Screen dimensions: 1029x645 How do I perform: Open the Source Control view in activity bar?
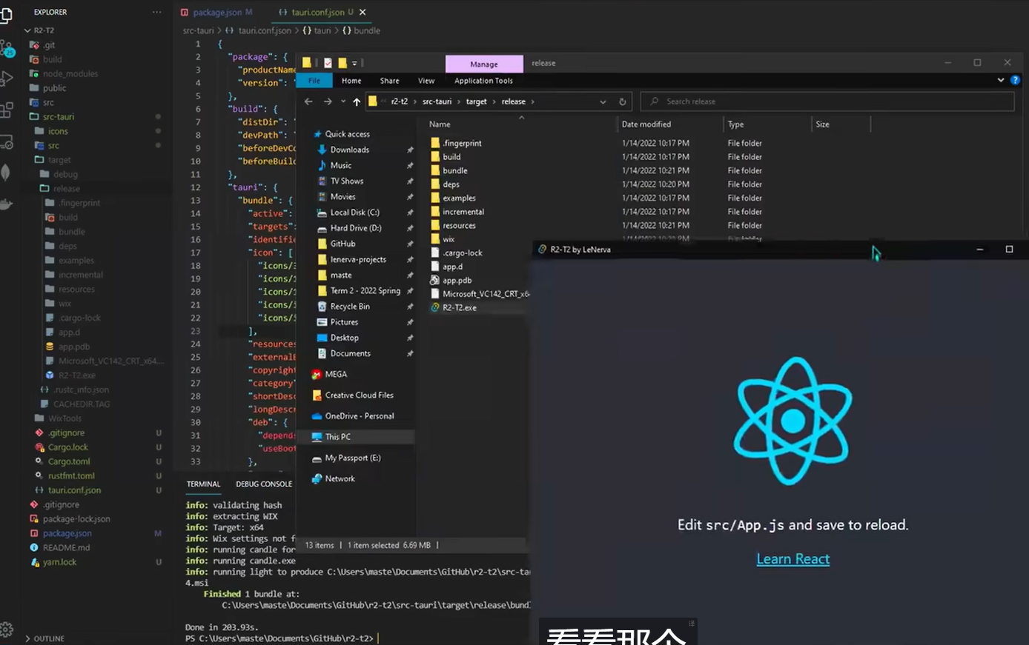point(7,47)
